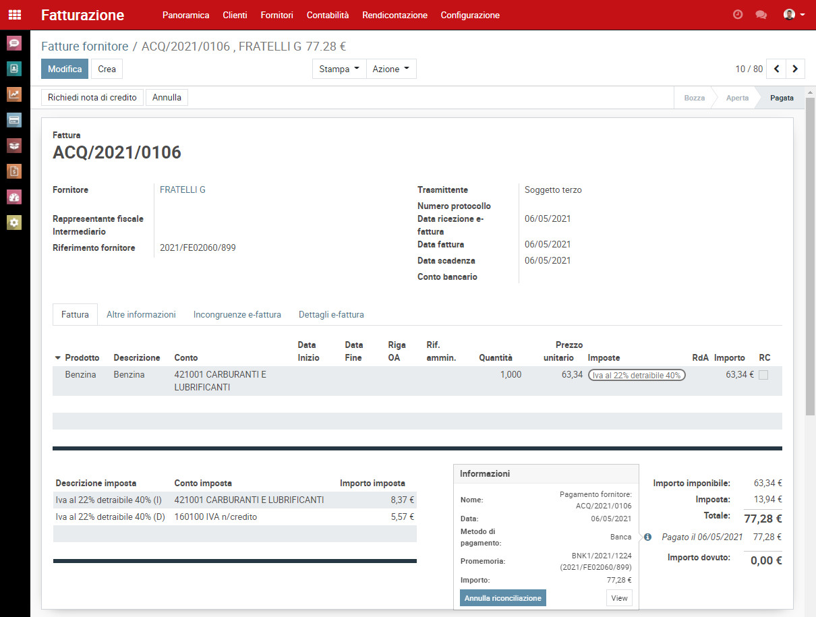Open the Configurazione menu
The image size is (816, 617).
[x=470, y=15]
